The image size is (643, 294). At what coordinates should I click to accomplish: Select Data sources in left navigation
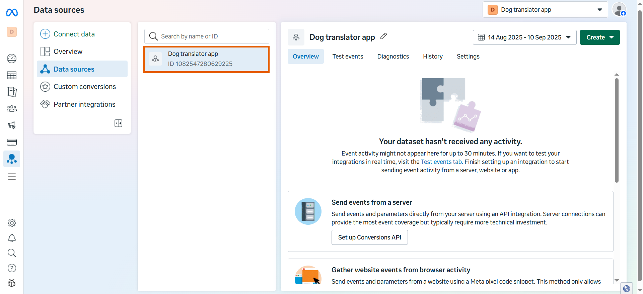(82, 69)
